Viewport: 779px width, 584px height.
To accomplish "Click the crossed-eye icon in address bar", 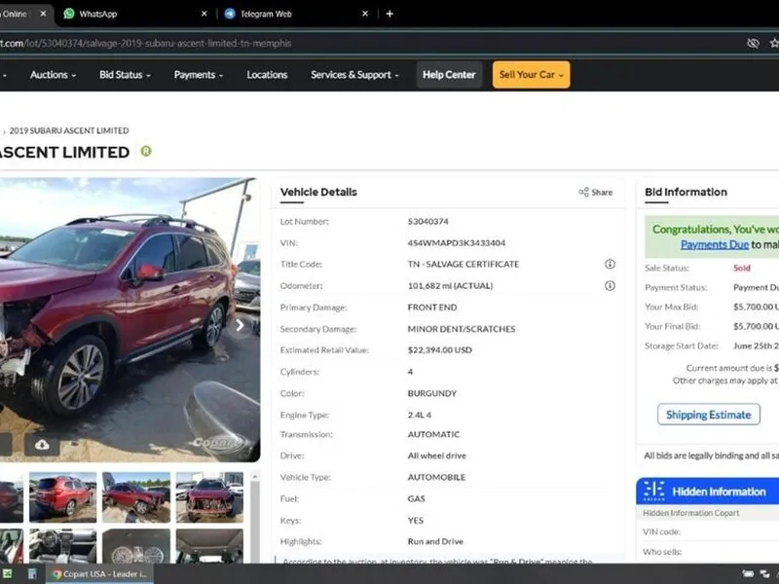I will (x=753, y=44).
